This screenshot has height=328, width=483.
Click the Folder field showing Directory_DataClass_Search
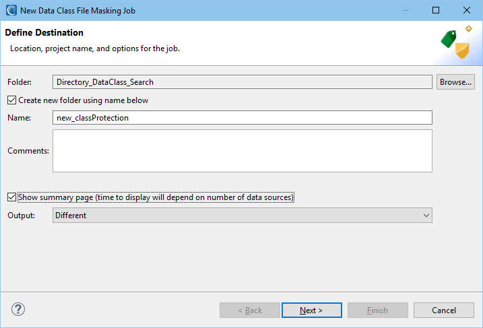pyautogui.click(x=243, y=82)
